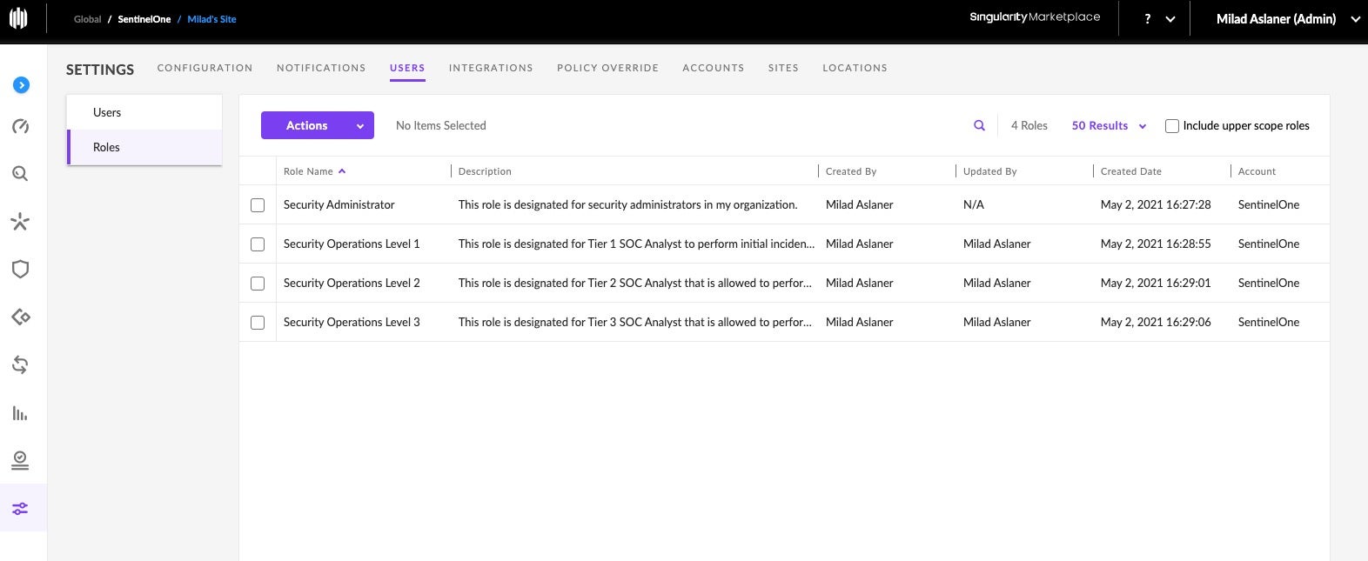Viewport: 1368px width, 561px height.
Task: Enable Include upper scope roles checkbox
Action: click(x=1172, y=126)
